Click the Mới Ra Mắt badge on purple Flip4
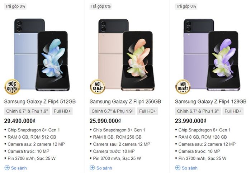The height and width of the screenshot is (173, 251). tap(183, 87)
